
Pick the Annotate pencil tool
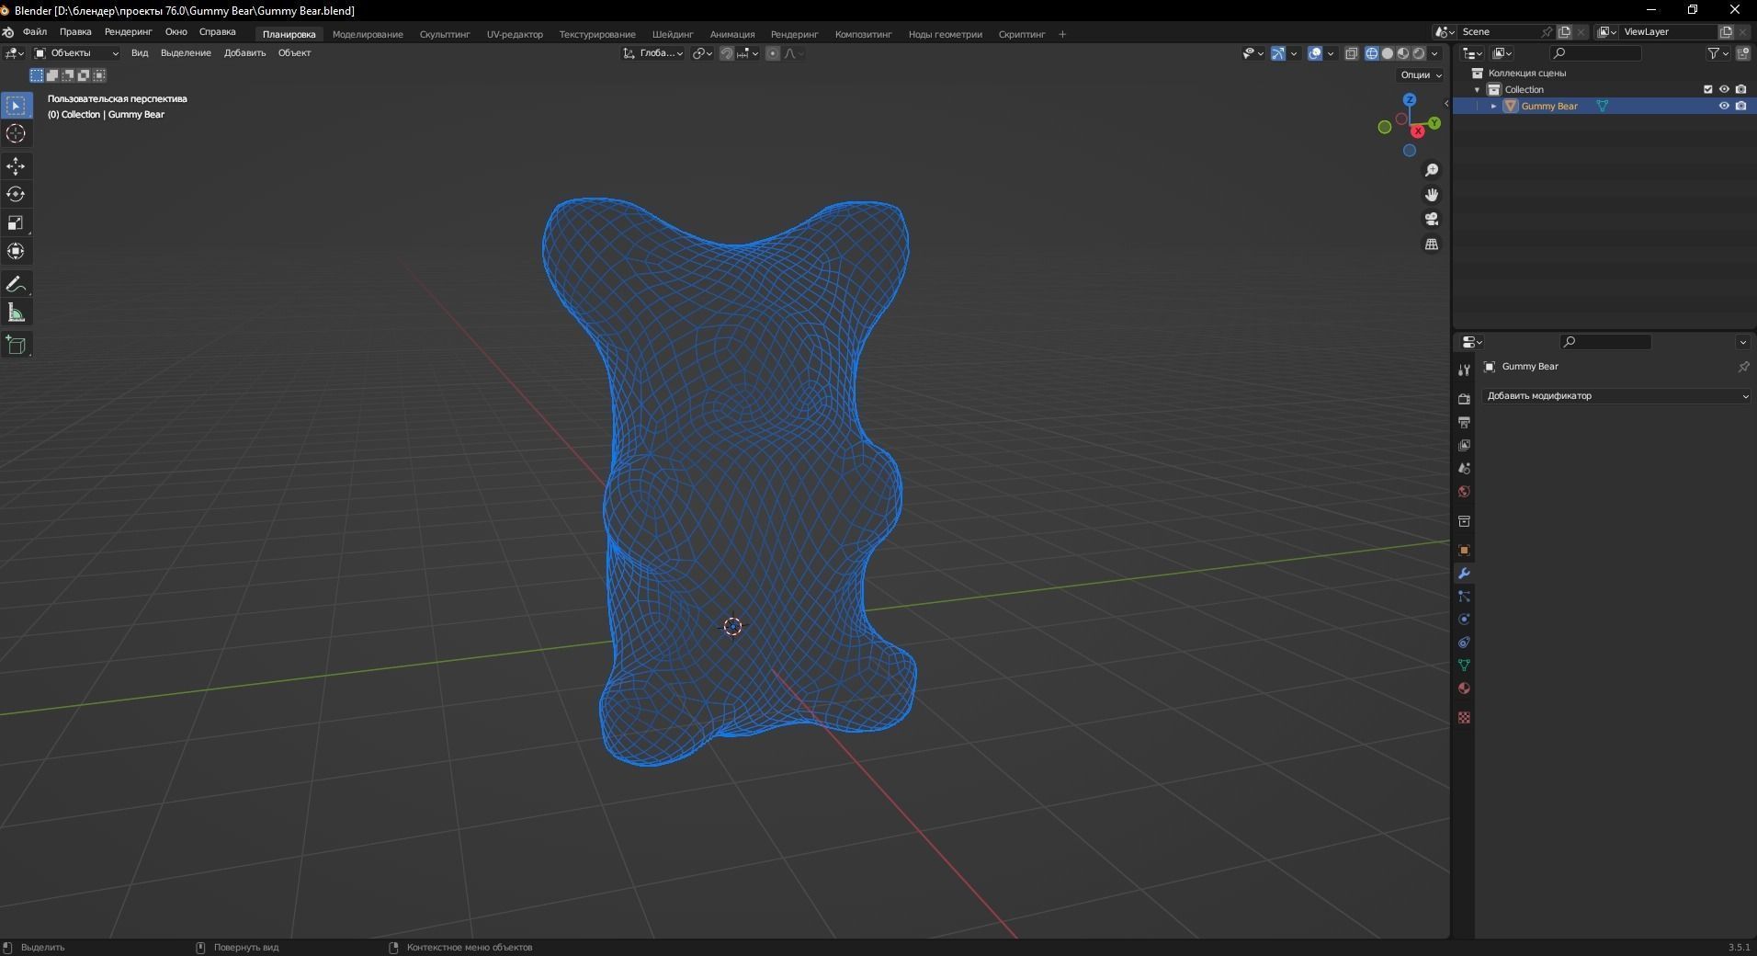16,284
